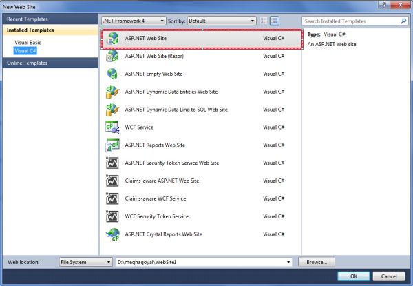Screen dimensions: 413x286
Task: Click the Dynamic Data Linq to SQL icon
Action: pyautogui.click(x=112, y=110)
